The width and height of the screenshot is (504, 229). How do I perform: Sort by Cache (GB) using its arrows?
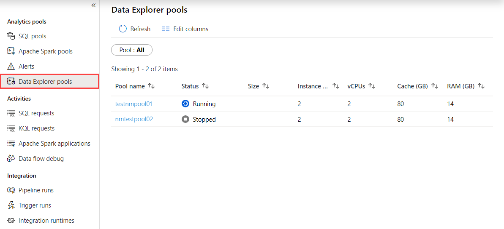[435, 86]
